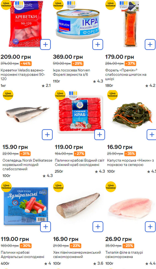Screen dimensions: 156x269
Task: Add Norven trout caviar using plus icon
Action: pyautogui.click(x=98, y=44)
